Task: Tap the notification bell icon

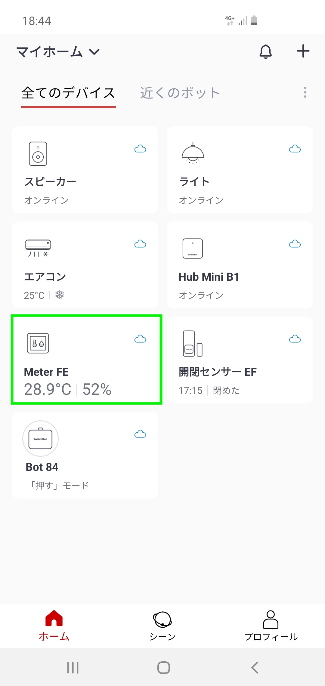Action: (x=265, y=51)
